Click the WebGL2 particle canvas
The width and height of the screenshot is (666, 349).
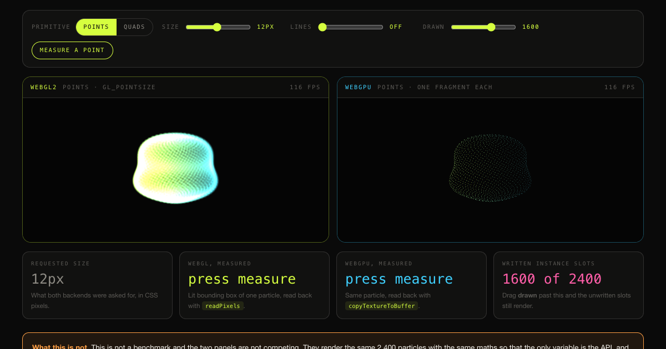click(175, 170)
